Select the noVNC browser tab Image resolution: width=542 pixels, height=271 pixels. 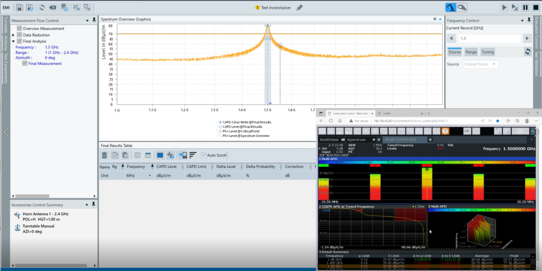[399, 113]
